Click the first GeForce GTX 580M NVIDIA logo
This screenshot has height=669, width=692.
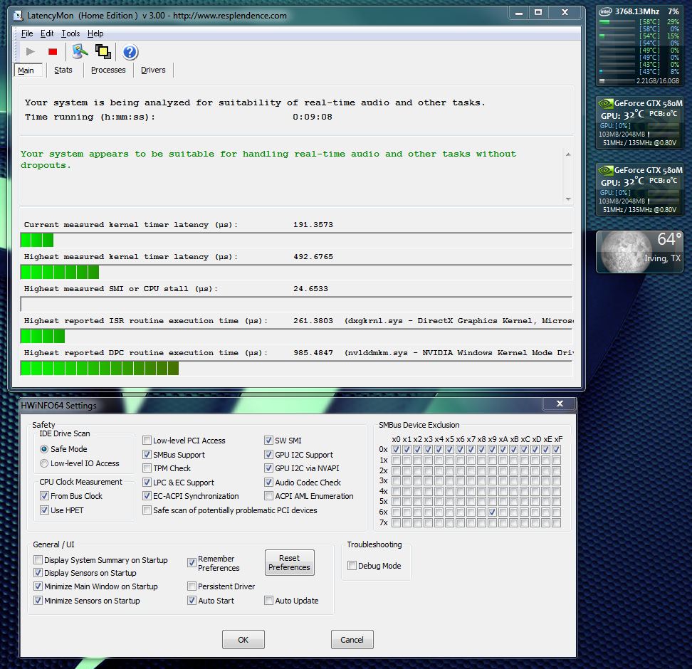pos(605,103)
